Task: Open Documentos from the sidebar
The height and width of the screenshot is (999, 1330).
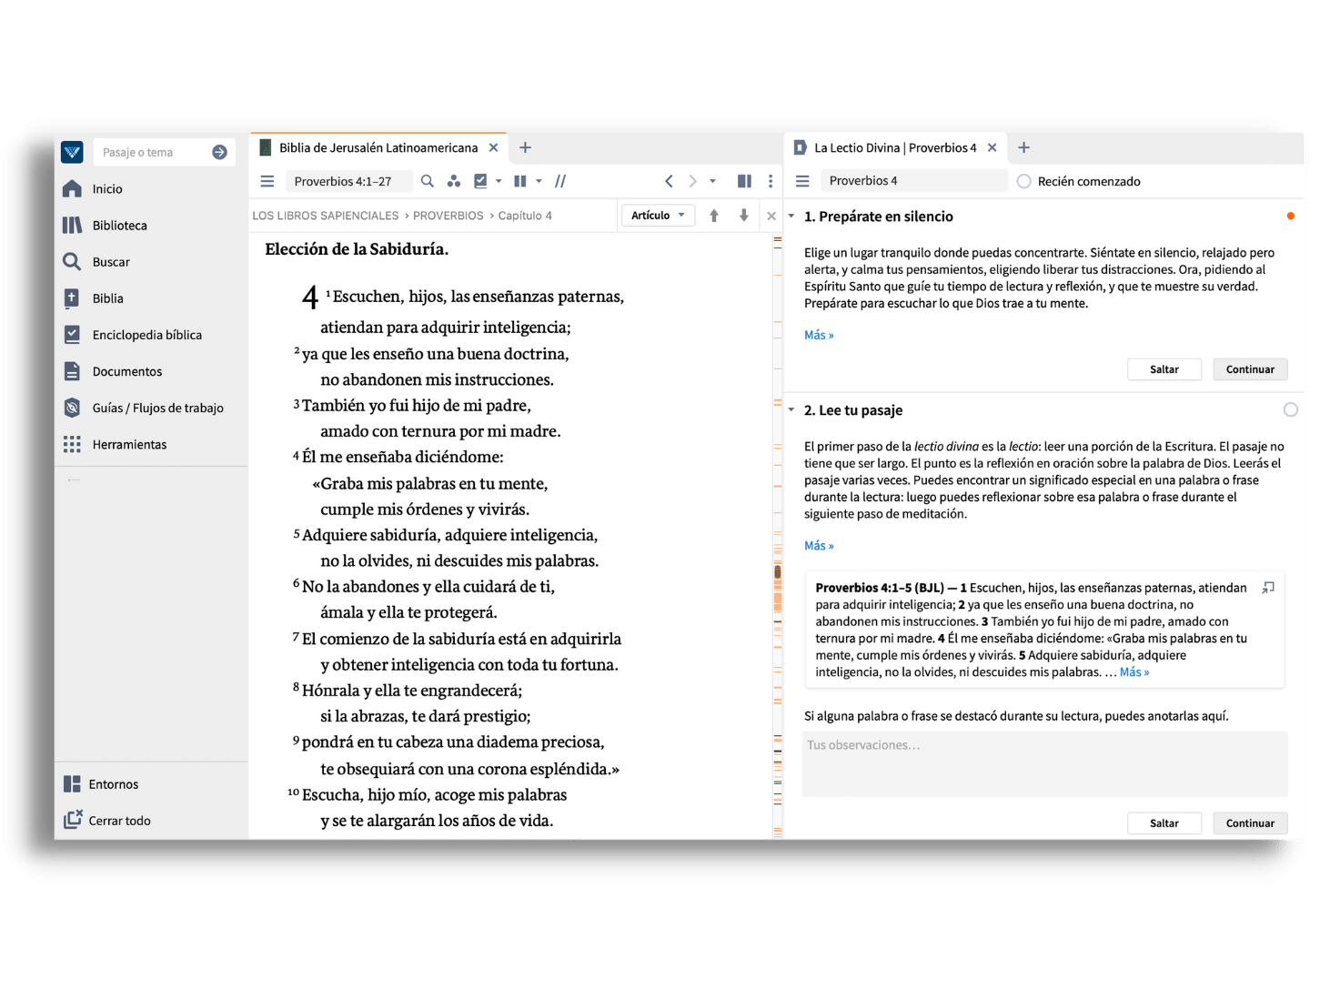Action: 126,371
